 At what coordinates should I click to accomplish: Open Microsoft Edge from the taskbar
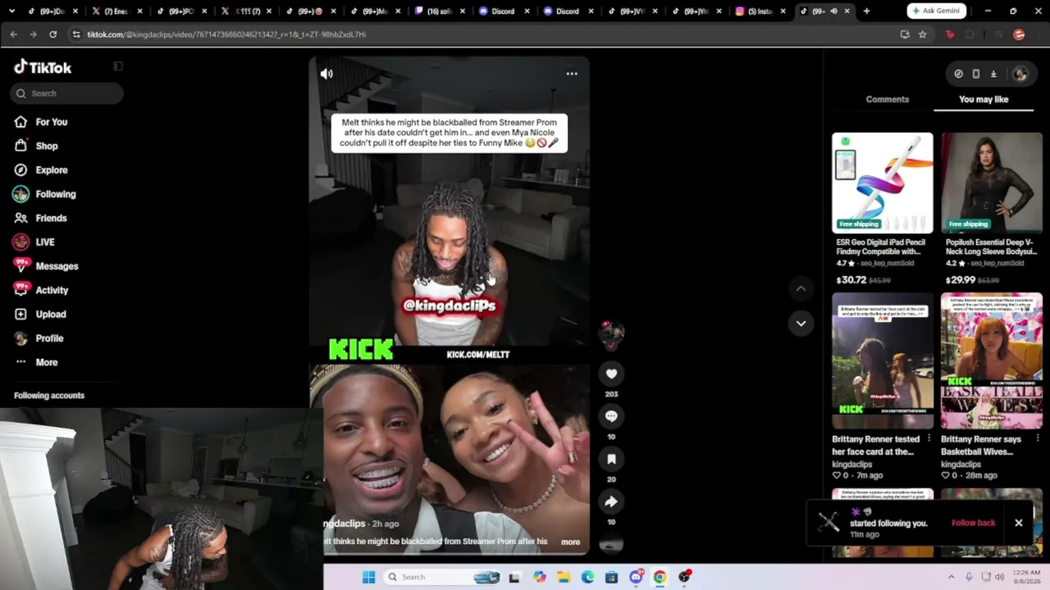click(587, 577)
